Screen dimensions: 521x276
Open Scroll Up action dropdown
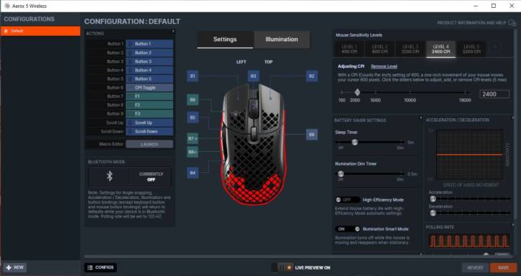click(x=149, y=123)
